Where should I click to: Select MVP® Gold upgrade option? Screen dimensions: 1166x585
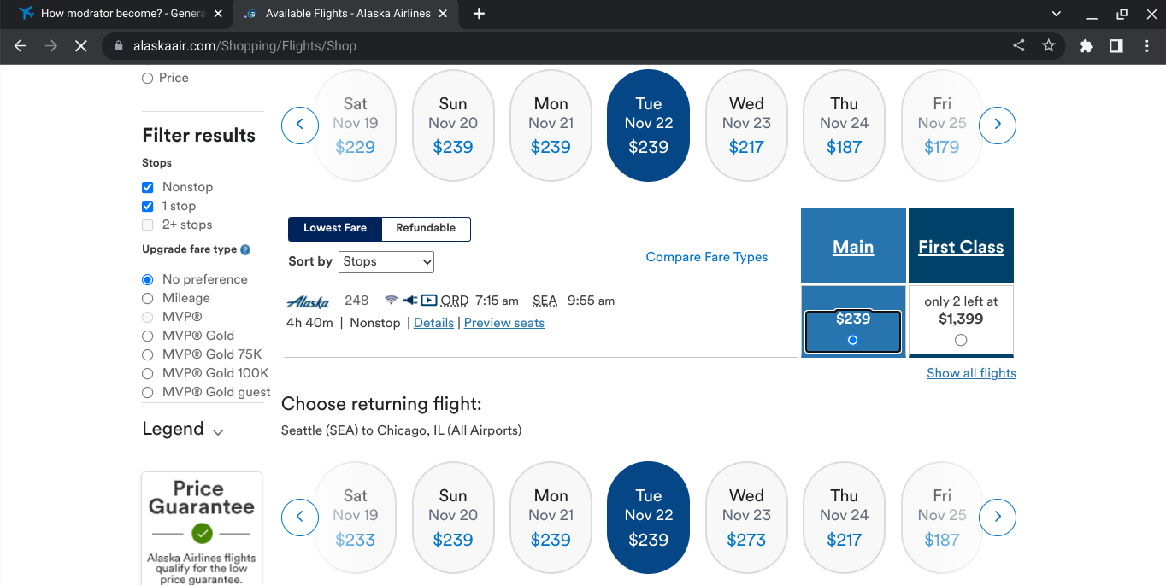click(148, 336)
